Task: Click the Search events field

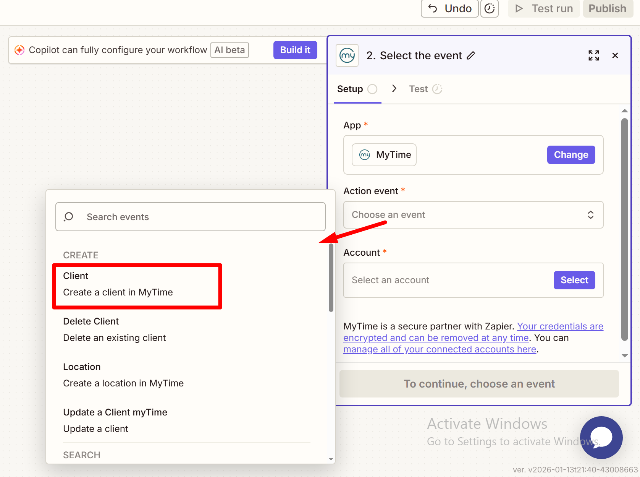Action: [191, 217]
